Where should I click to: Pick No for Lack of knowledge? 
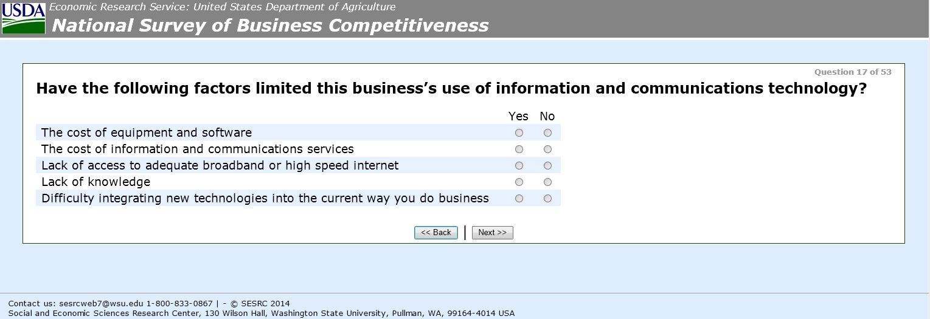pos(548,182)
